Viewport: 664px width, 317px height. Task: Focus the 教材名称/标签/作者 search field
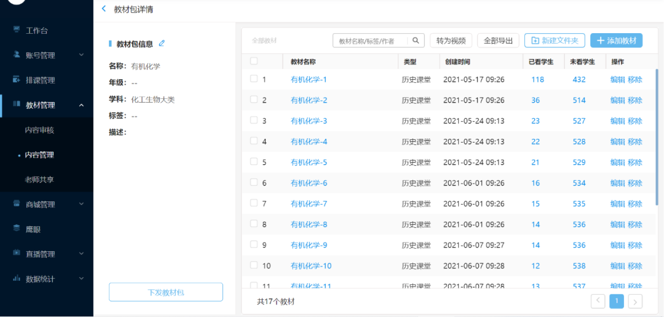371,41
